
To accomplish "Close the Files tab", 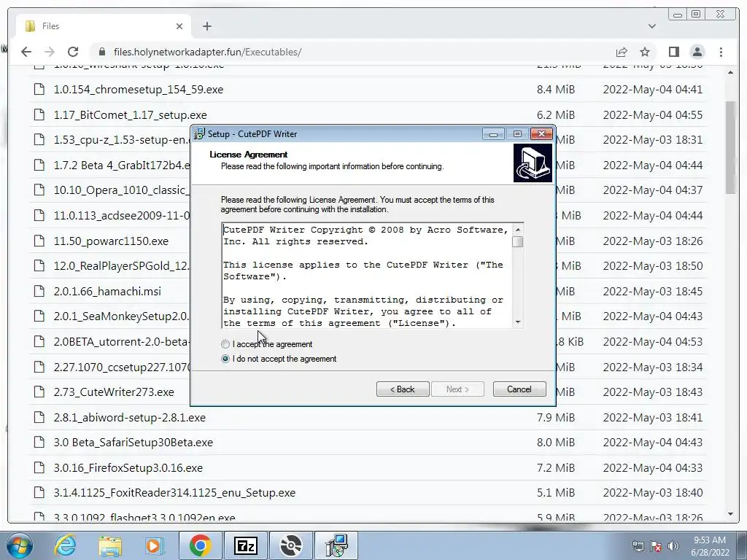I will (x=179, y=26).
